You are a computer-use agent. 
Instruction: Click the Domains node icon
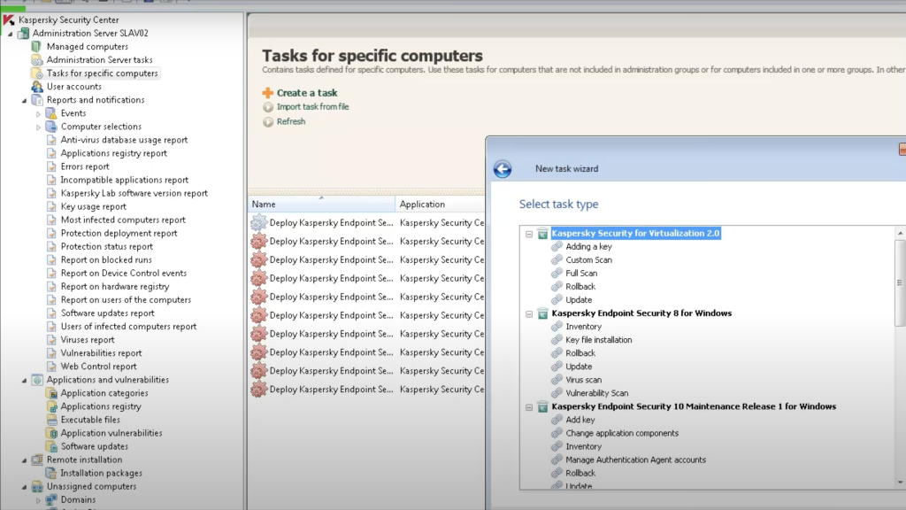point(51,499)
